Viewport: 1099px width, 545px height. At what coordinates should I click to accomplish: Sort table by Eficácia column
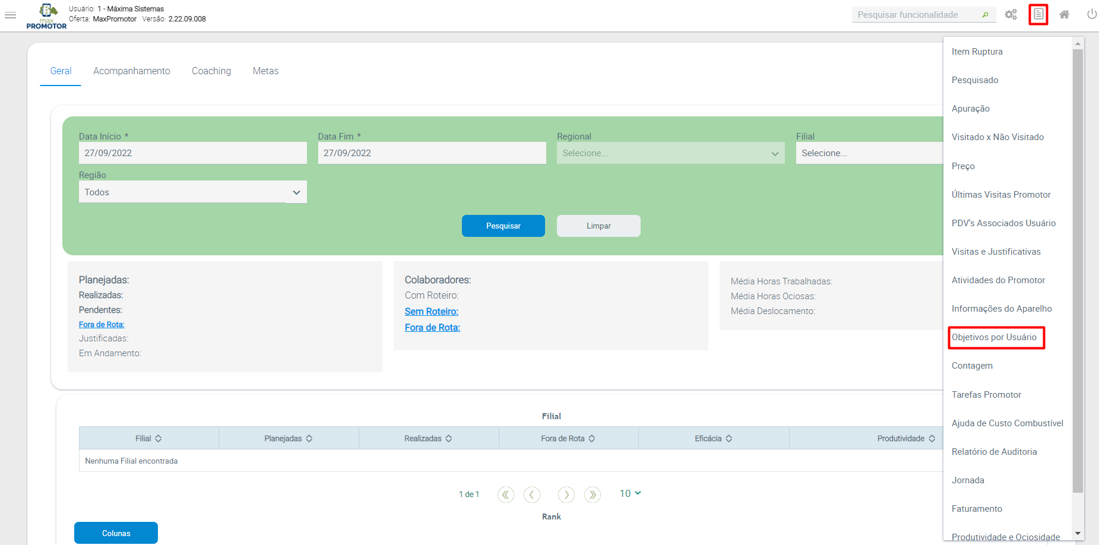(714, 438)
